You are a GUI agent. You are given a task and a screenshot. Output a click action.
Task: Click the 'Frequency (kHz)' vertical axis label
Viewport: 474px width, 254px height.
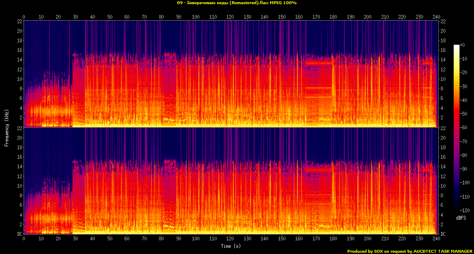tap(7, 127)
